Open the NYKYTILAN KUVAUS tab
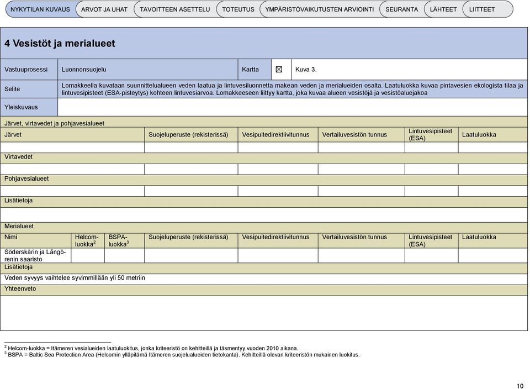The image size is (530, 389). pos(40,9)
